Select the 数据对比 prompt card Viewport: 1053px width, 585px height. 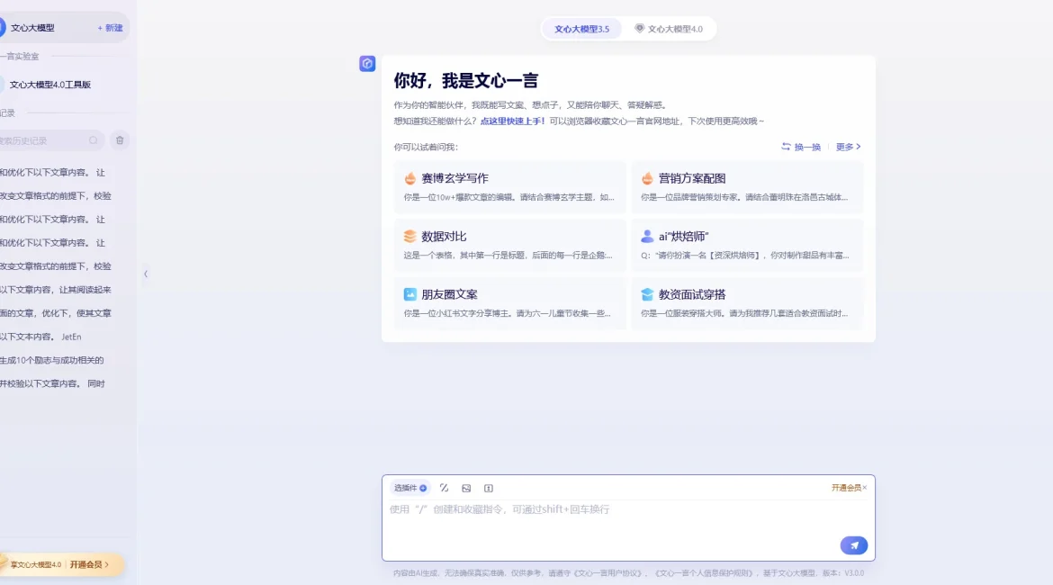click(509, 245)
